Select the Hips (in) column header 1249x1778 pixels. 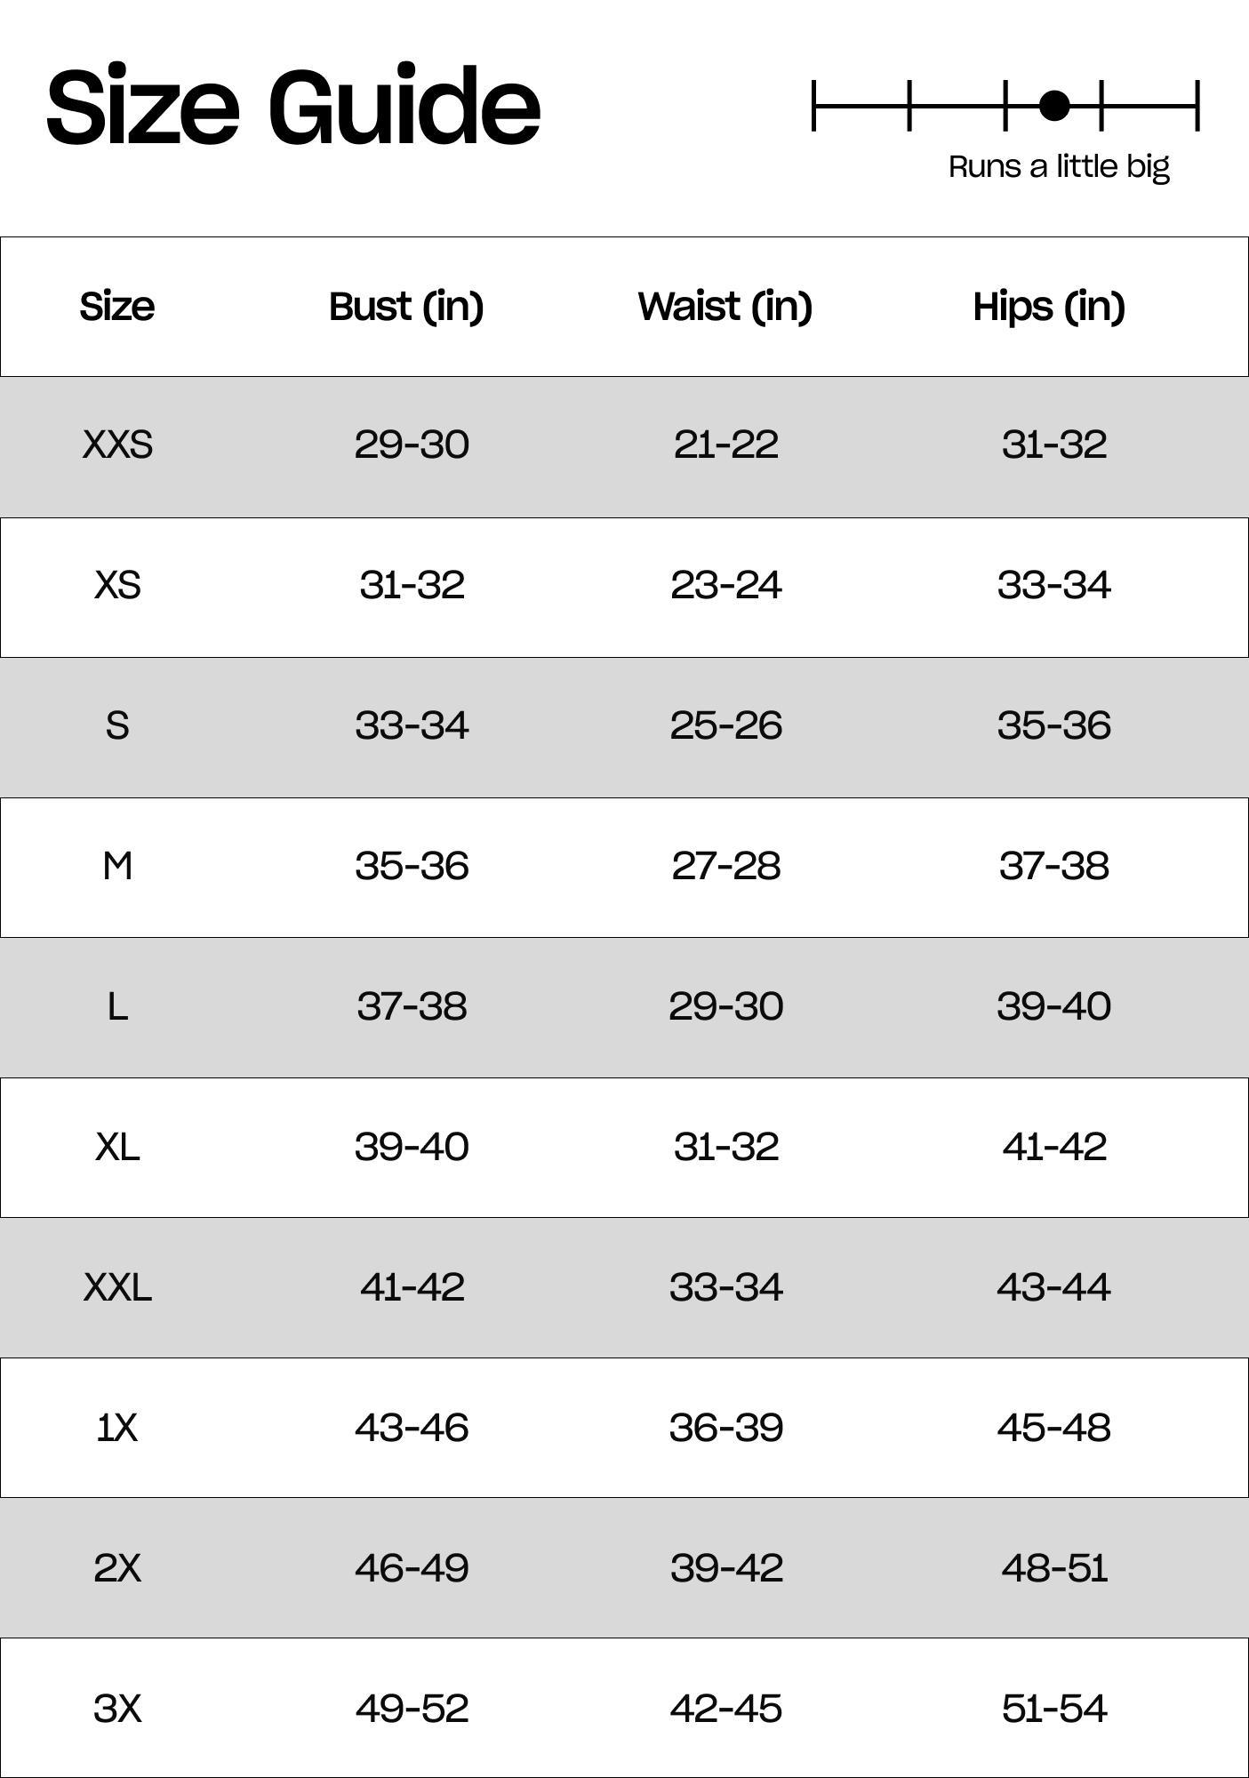point(1049,307)
